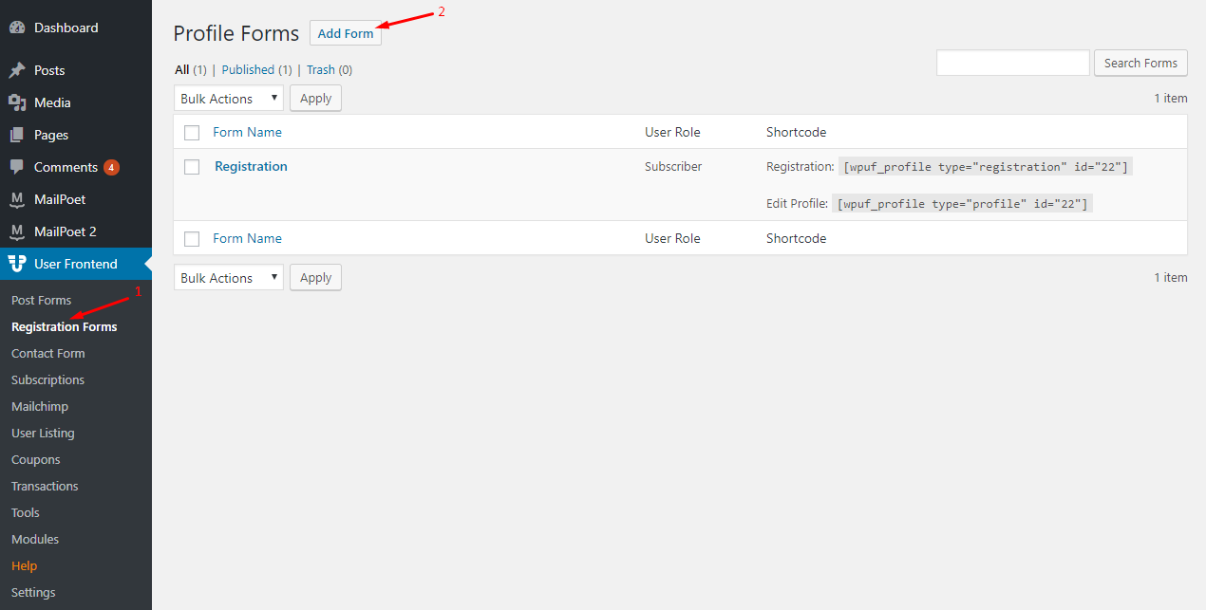Click the footer Shortcode label
Viewport: 1206px width, 610px height.
pyautogui.click(x=796, y=238)
